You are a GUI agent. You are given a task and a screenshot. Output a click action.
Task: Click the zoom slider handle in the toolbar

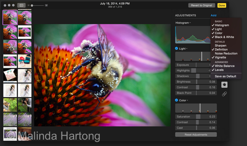point(32,6)
